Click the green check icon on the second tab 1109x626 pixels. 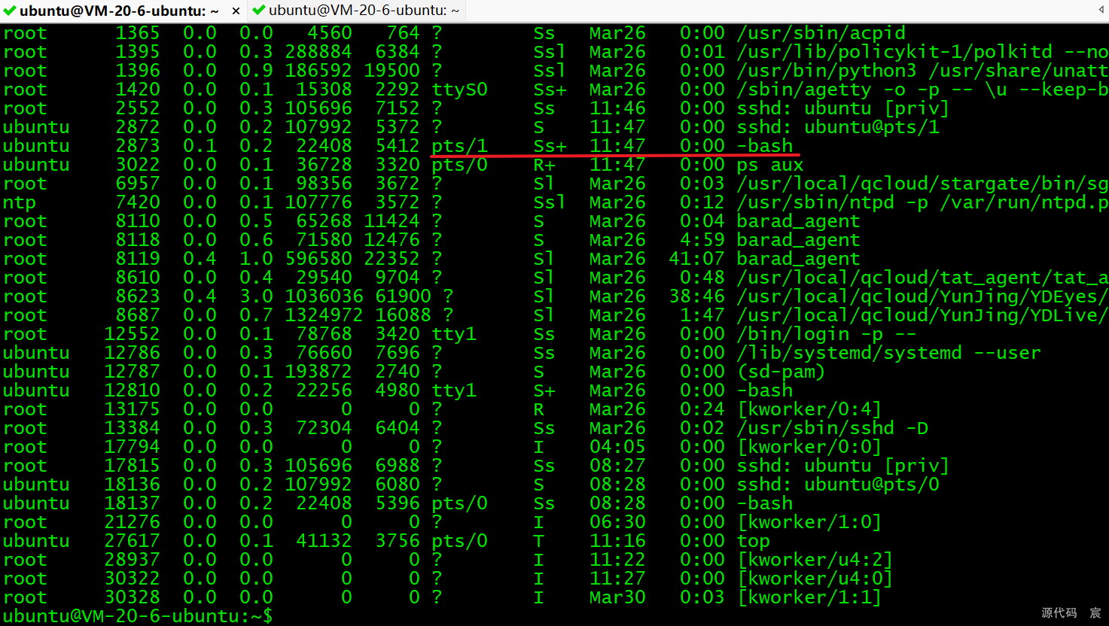[259, 11]
